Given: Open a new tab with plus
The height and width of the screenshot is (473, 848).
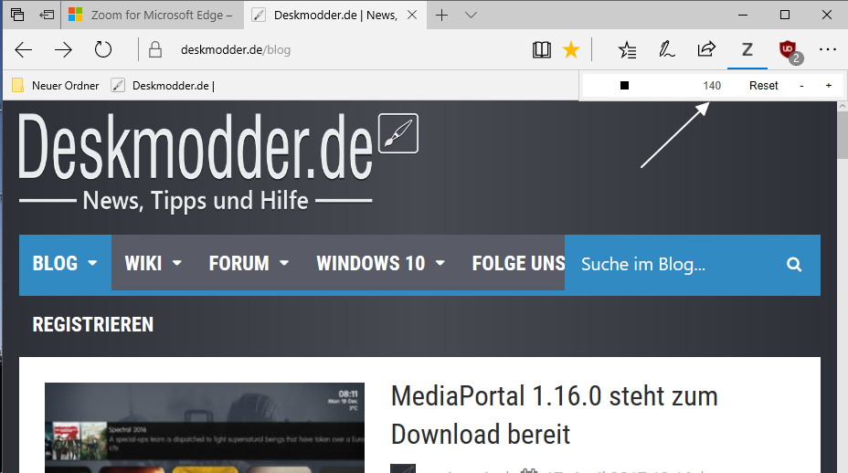Looking at the screenshot, I should [x=442, y=16].
